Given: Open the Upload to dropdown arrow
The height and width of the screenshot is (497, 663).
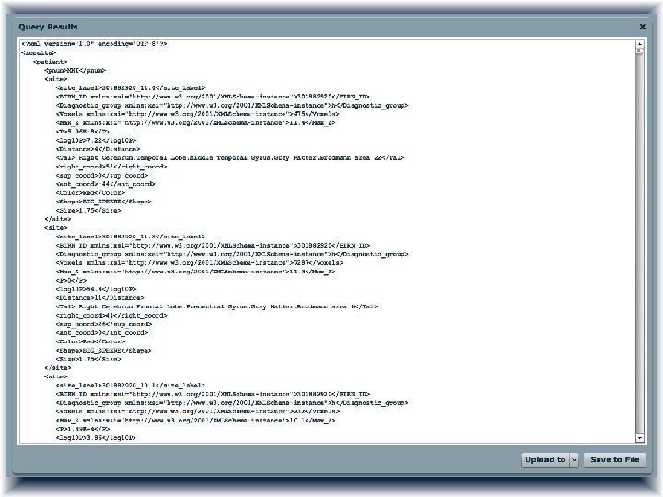Looking at the screenshot, I should tap(574, 459).
